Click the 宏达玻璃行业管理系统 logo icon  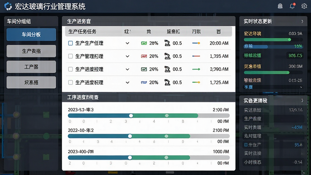8,6
